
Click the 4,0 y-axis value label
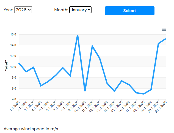tap(13, 99)
